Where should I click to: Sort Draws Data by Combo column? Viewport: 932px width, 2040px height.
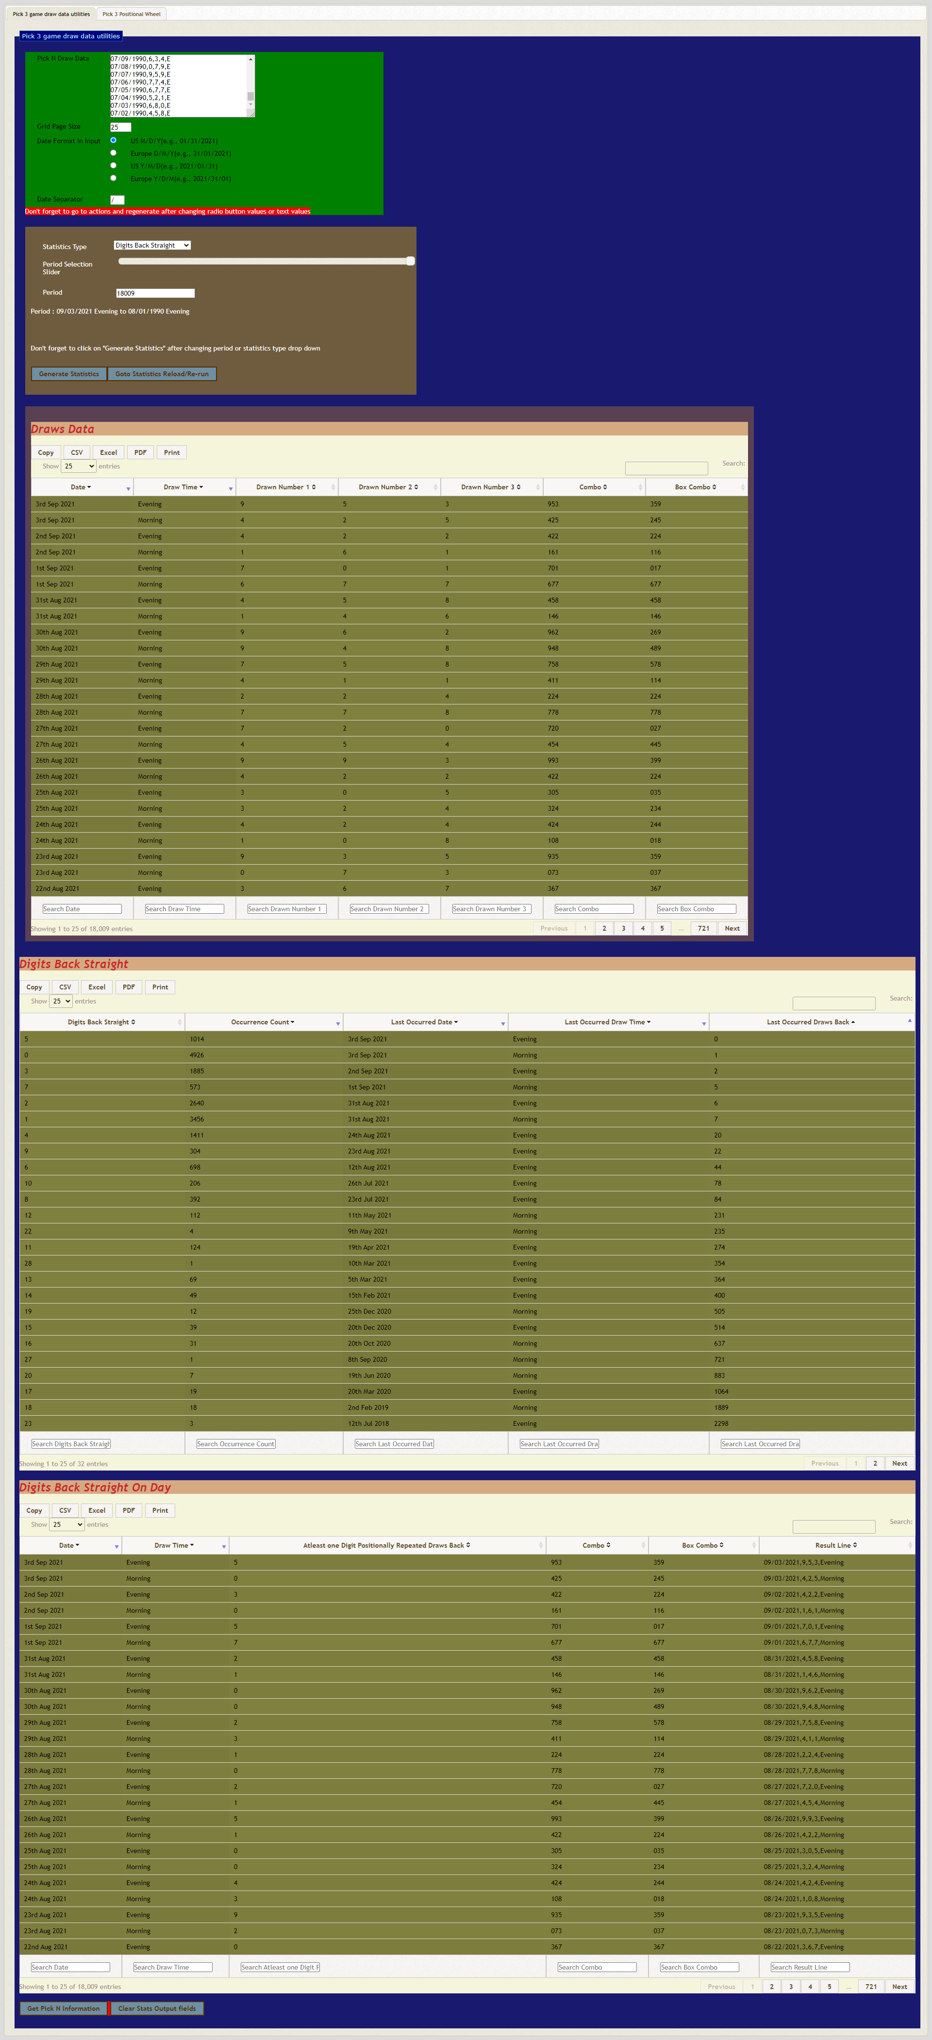pos(594,487)
